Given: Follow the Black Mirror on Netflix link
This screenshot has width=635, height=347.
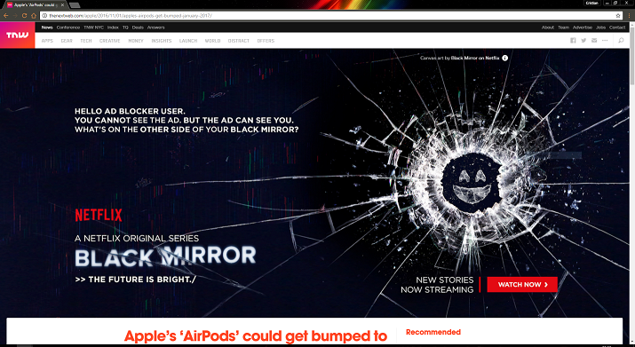Looking at the screenshot, I should [x=475, y=58].
